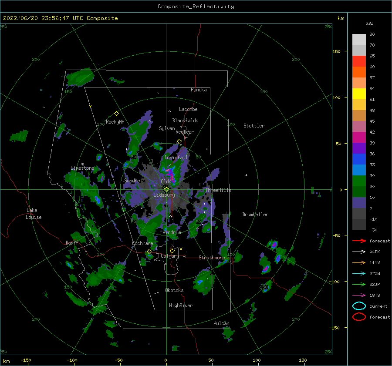
Task: Click the '04DK' legend text
Action: [x=375, y=252]
